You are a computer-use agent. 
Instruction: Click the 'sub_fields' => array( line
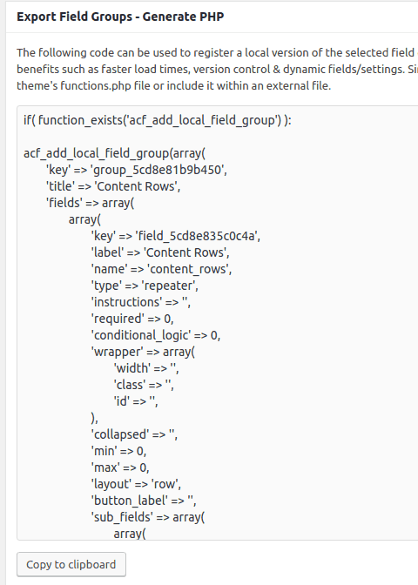coord(148,517)
